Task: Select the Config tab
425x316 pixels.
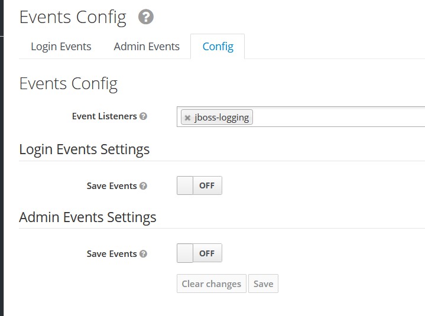Action: pos(218,46)
